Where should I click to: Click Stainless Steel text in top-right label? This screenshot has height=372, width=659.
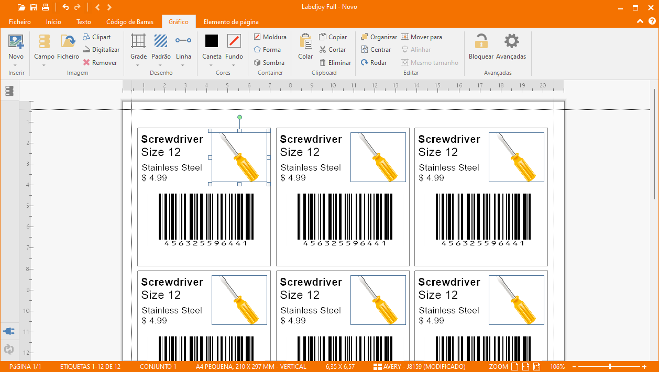[449, 167]
